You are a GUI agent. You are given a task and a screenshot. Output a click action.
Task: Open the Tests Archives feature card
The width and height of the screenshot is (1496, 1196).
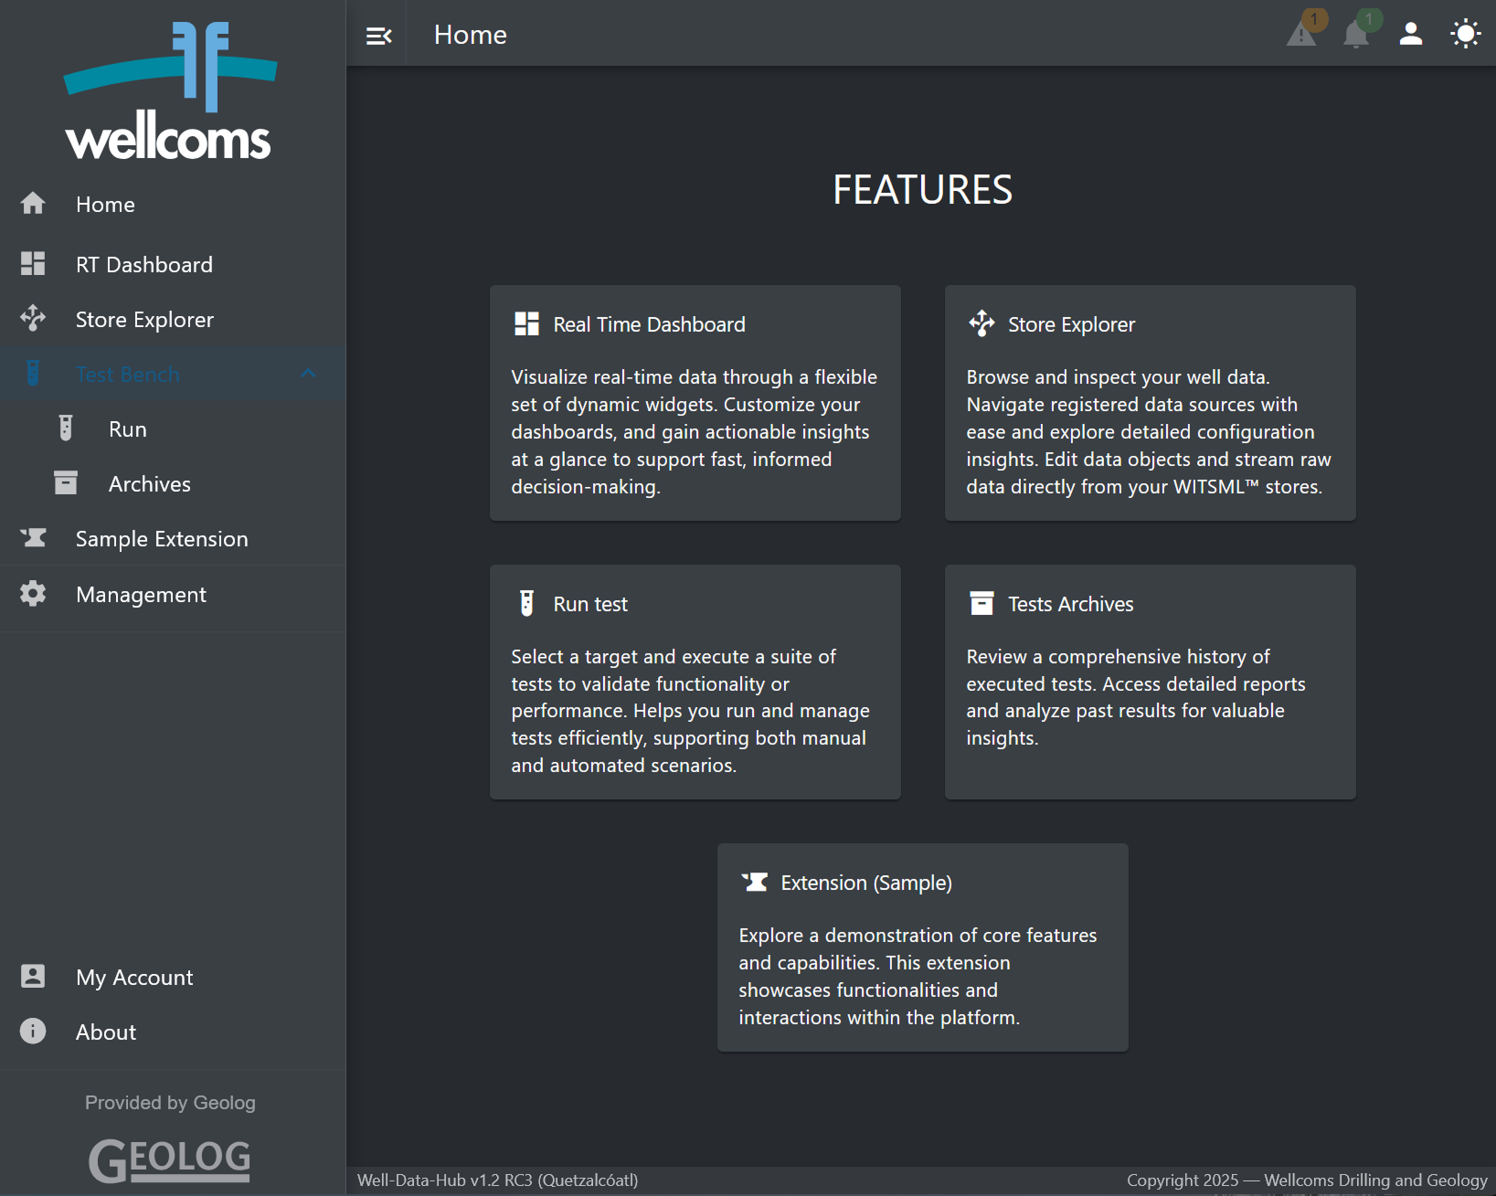1150,682
